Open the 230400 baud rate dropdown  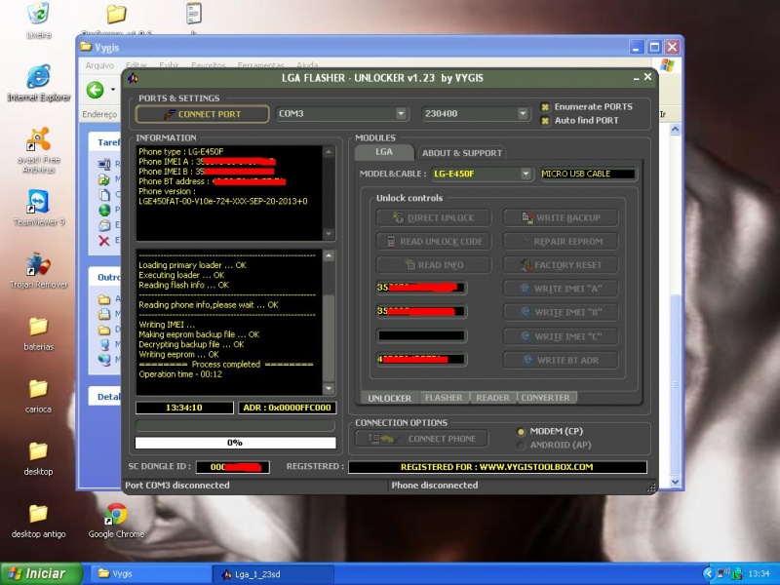[x=523, y=114]
